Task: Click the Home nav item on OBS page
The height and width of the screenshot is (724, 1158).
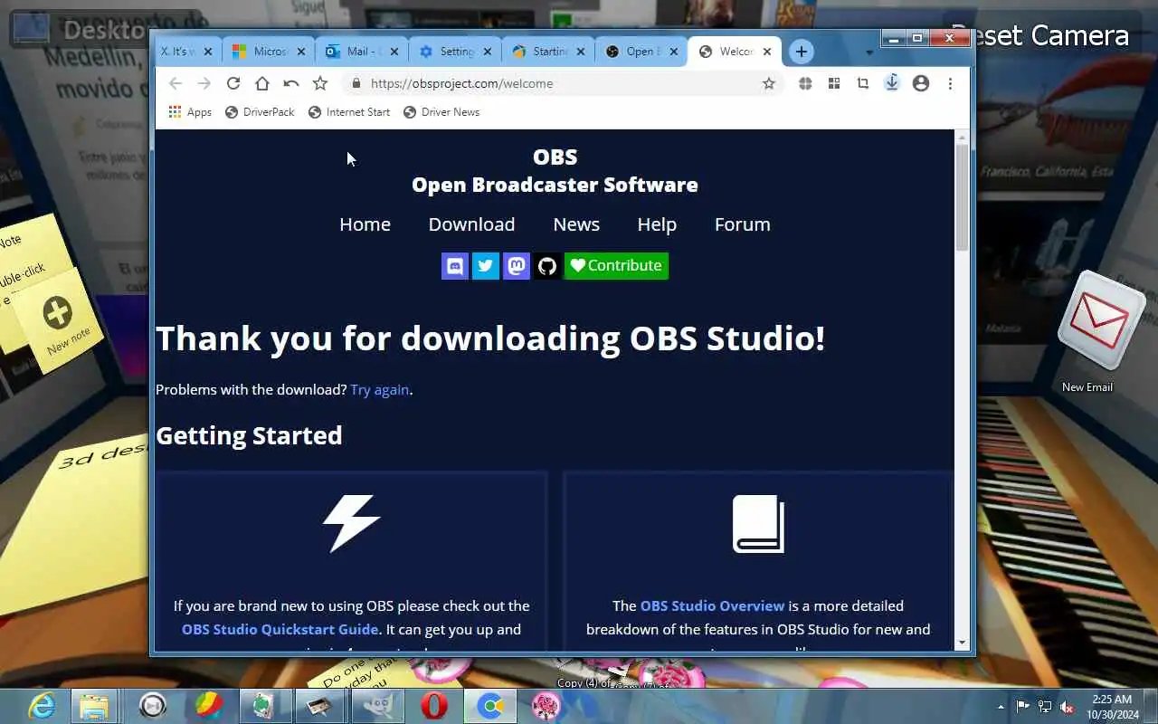Action: 365,224
